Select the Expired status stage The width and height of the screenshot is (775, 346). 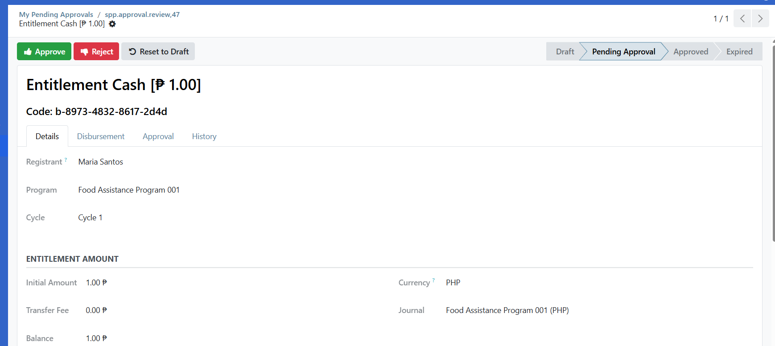coord(739,52)
